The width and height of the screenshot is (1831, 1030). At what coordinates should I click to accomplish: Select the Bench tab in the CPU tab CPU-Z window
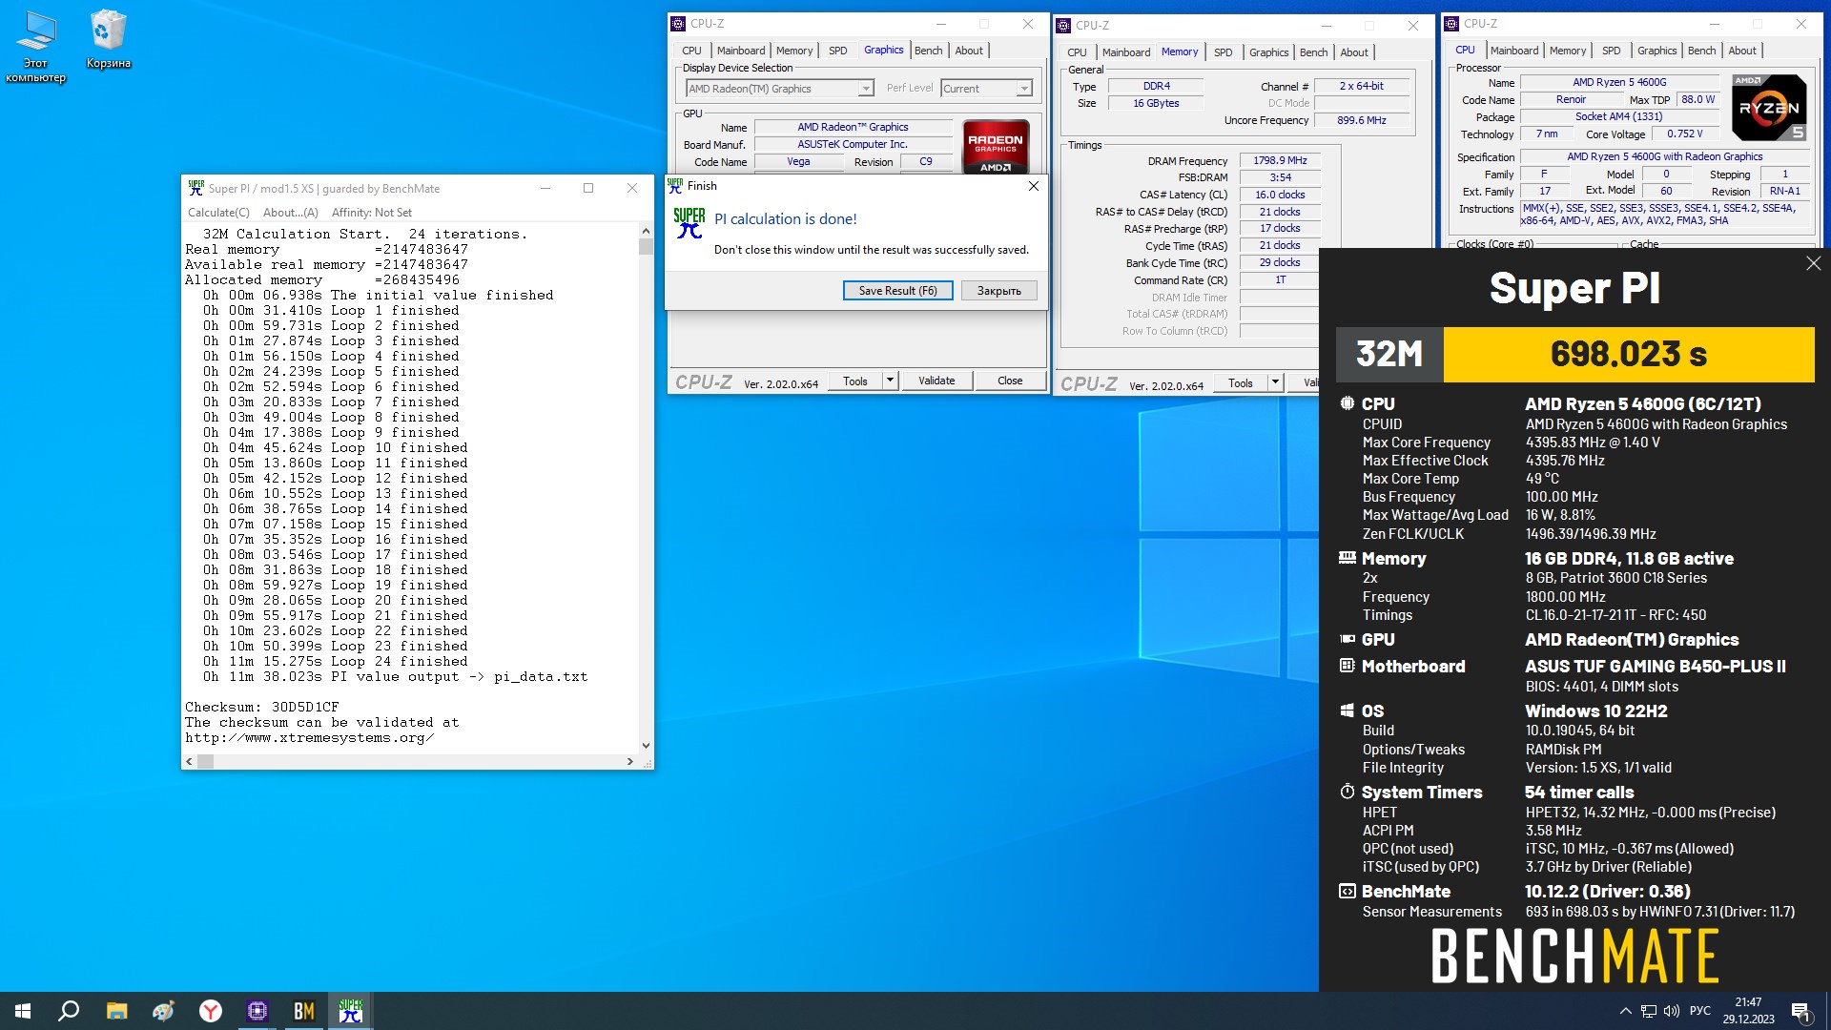click(x=1701, y=51)
